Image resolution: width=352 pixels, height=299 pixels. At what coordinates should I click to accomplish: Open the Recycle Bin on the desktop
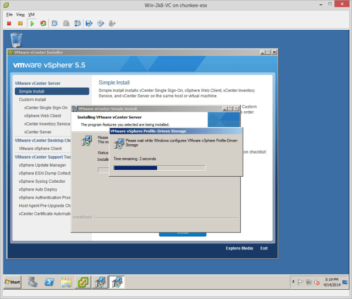[x=16, y=40]
